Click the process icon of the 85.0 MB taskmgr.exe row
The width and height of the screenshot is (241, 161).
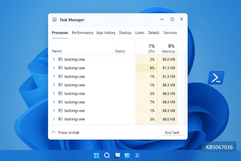pos(60,59)
